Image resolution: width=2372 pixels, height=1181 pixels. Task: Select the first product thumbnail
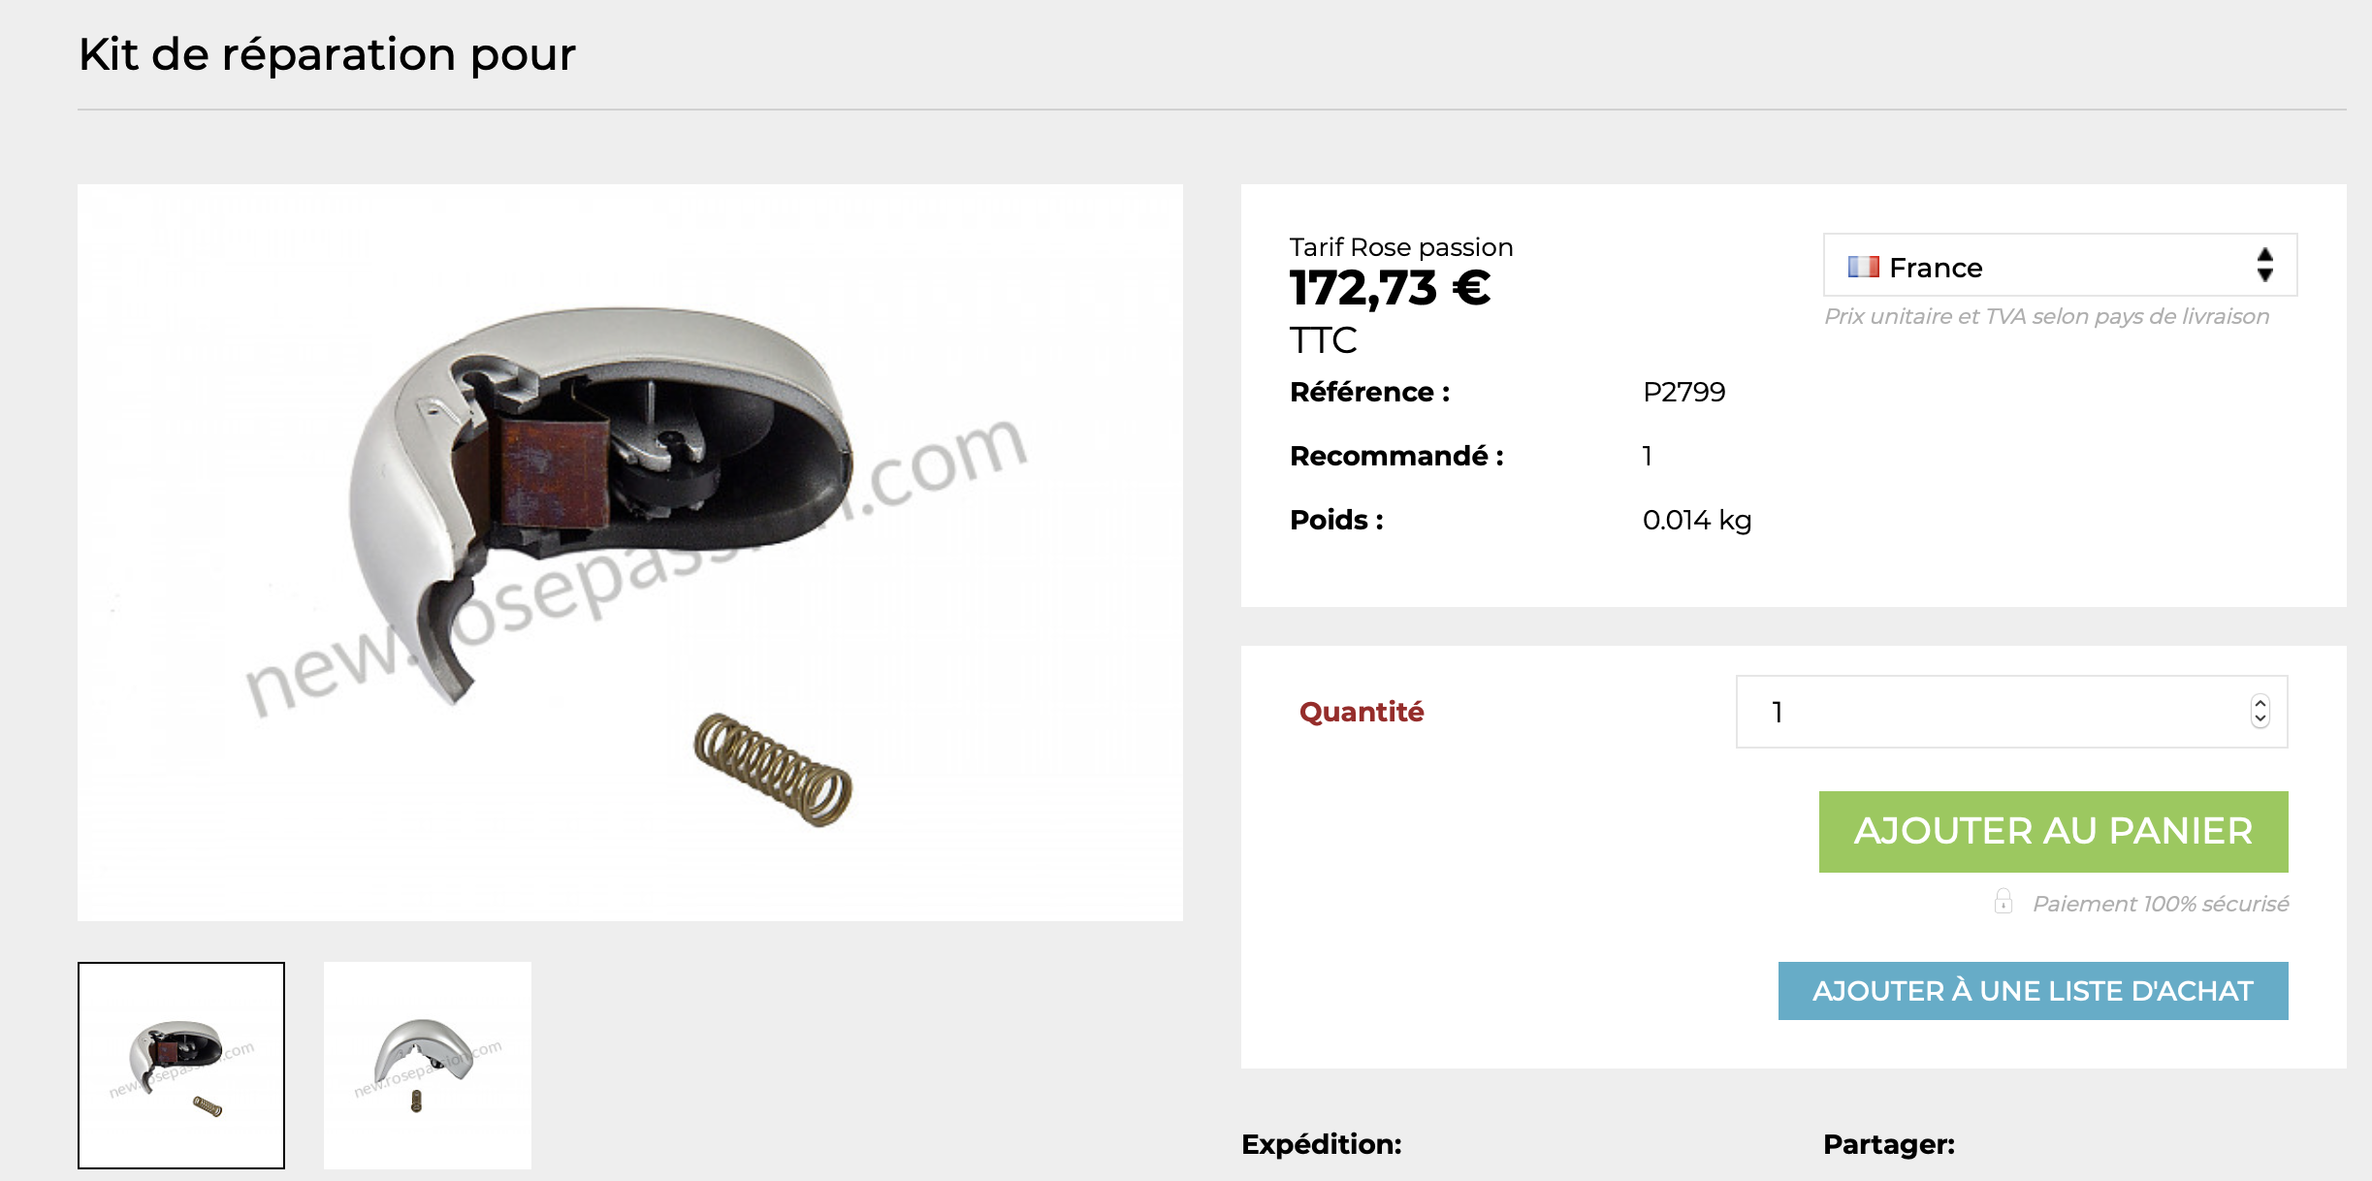181,1065
